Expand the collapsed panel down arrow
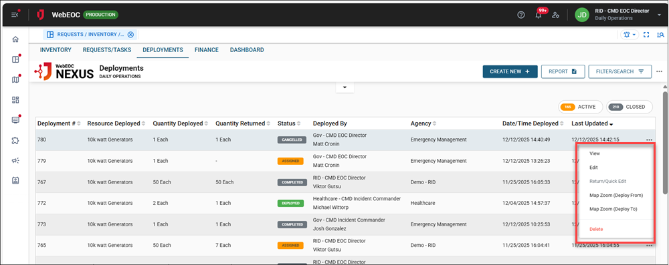 click(x=345, y=87)
